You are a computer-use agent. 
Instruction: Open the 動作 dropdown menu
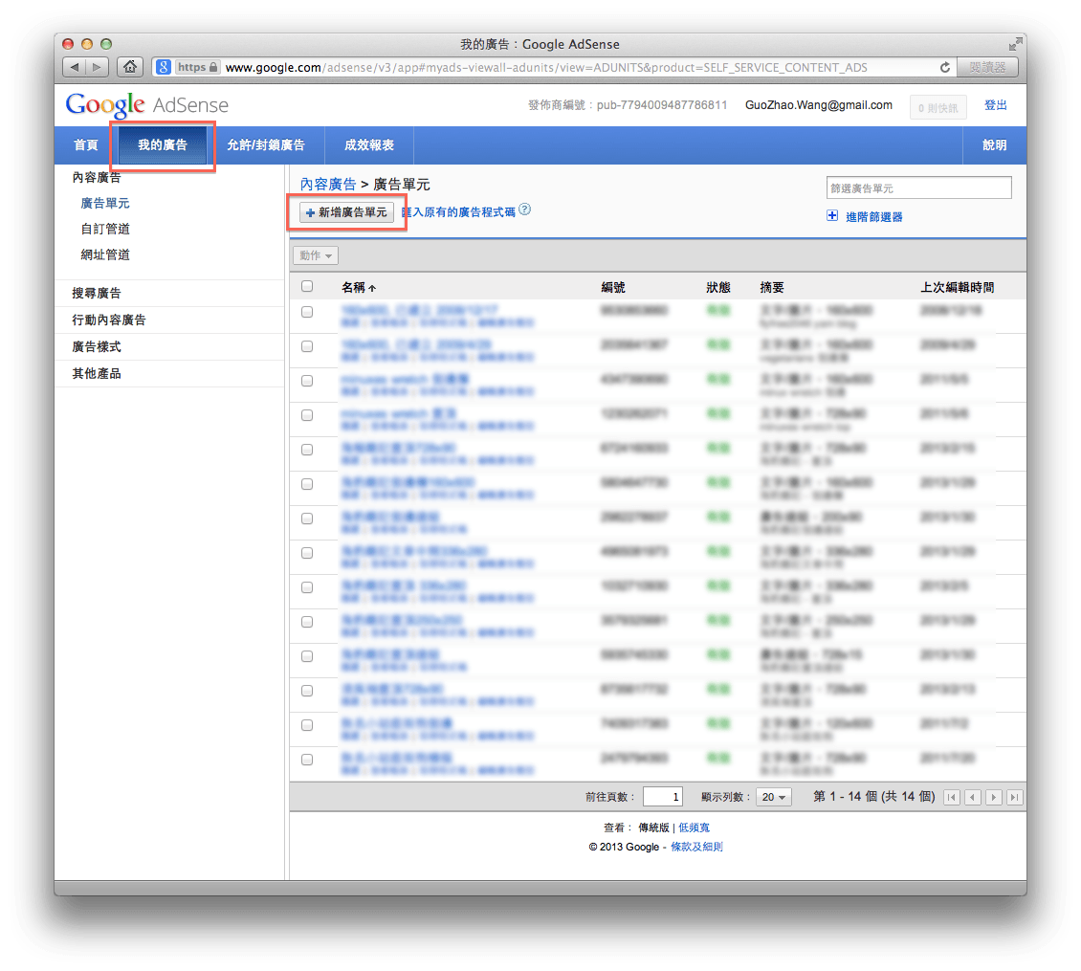pyautogui.click(x=316, y=255)
